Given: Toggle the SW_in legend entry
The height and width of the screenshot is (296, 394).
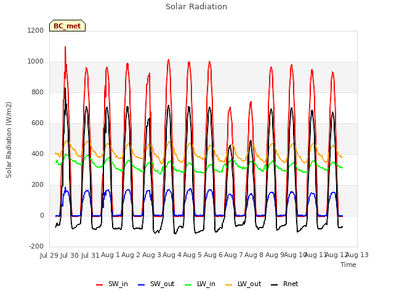Looking at the screenshot, I should coord(112,284).
